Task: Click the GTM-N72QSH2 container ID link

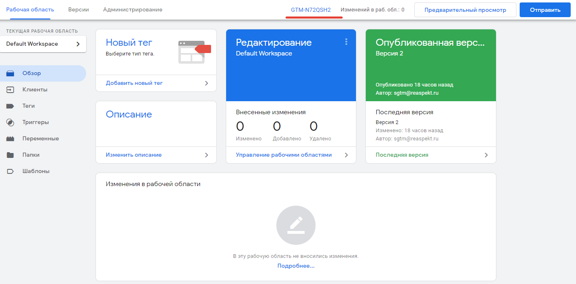Action: (x=311, y=10)
